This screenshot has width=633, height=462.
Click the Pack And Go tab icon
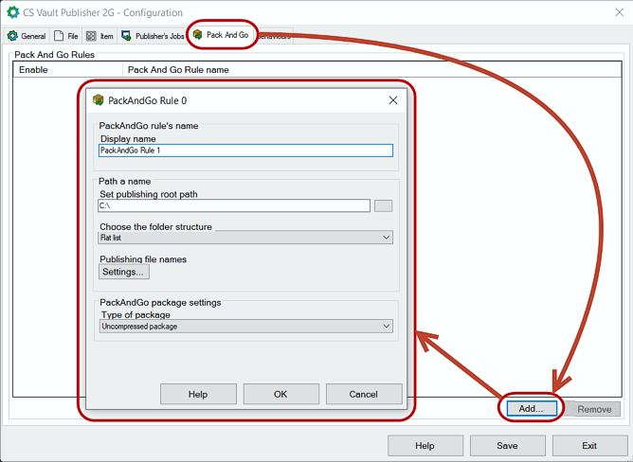coord(197,35)
